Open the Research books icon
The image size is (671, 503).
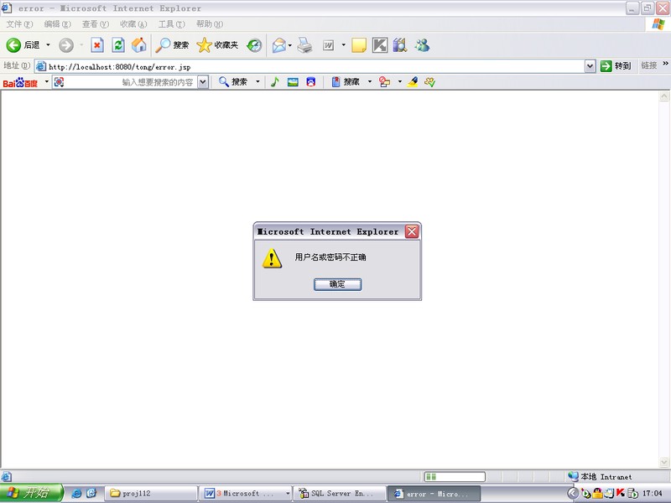[x=400, y=45]
